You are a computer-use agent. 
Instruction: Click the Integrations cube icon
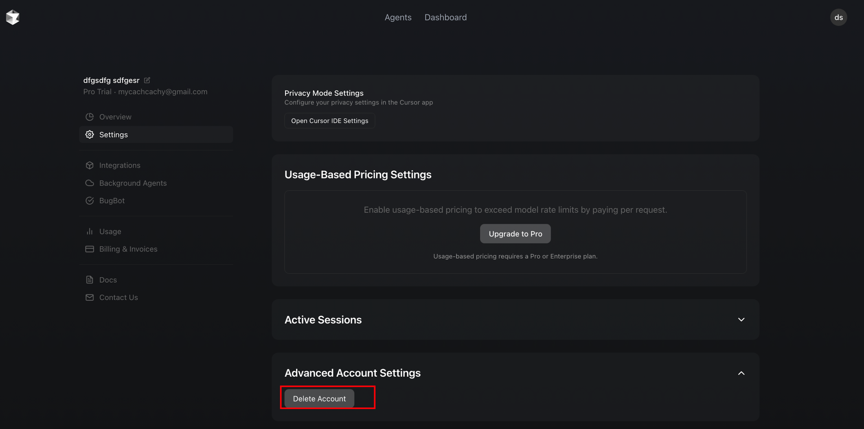(x=89, y=165)
